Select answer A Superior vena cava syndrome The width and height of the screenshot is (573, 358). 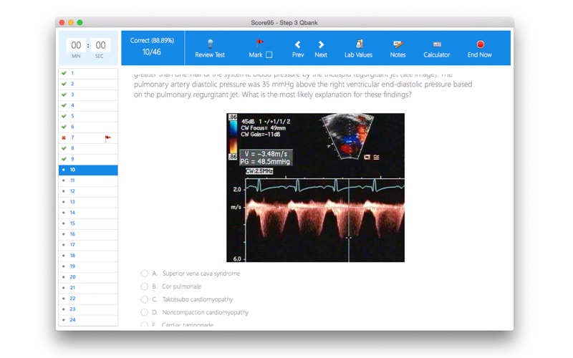point(145,274)
